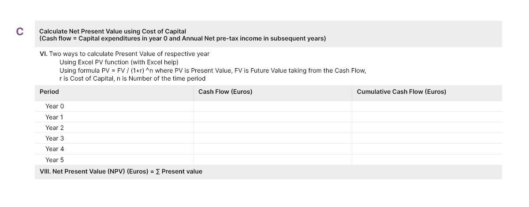Screen dimensions: 529x207
Task: Select the Year 1 Cash Flow cell
Action: pyautogui.click(x=272, y=117)
